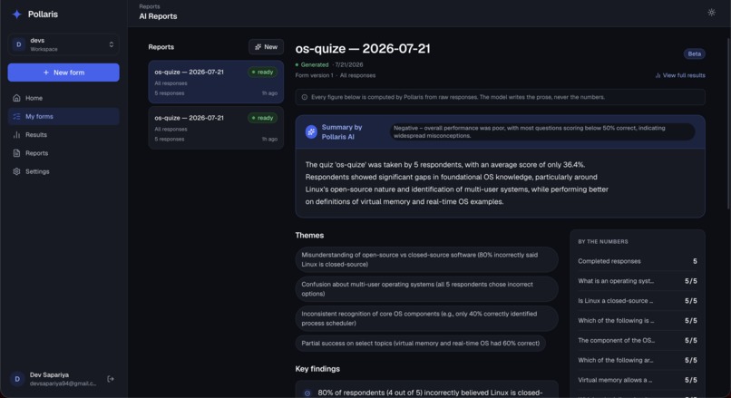Click the Completed responses row
Image resolution: width=731 pixels, height=398 pixels.
(638, 261)
